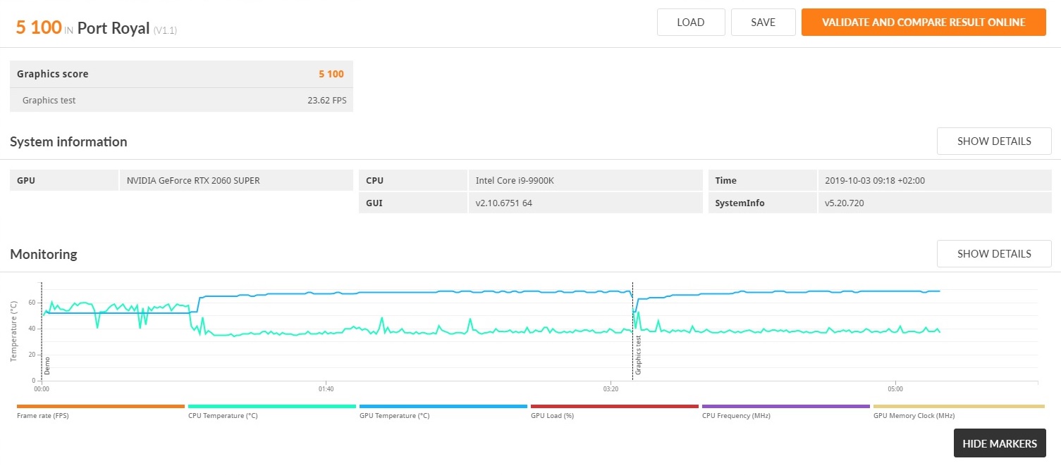The width and height of the screenshot is (1061, 475).
Task: Select the Graphics score 5 100 value
Action: coord(331,74)
